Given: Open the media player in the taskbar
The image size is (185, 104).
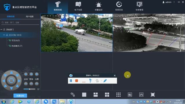Looking at the screenshot, I should pyautogui.click(x=21, y=102).
